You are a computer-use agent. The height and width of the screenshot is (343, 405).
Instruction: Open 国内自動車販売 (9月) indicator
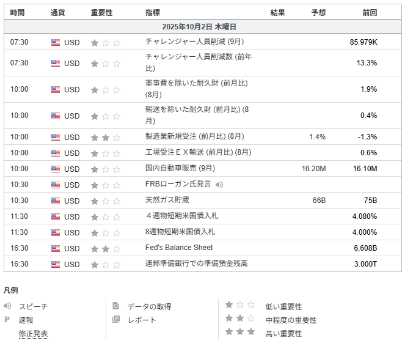(180, 168)
